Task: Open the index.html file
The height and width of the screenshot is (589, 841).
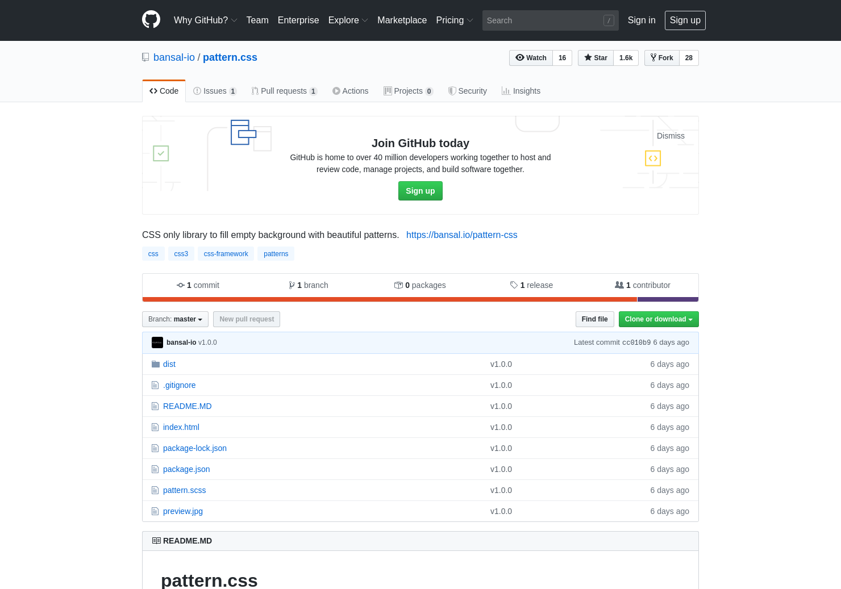Action: click(x=181, y=427)
